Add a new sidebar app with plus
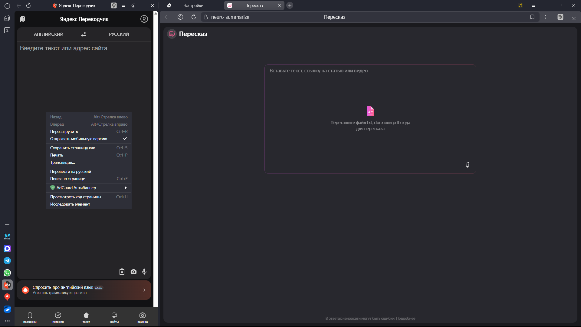Viewport: 581px width, 327px height. 7,224
